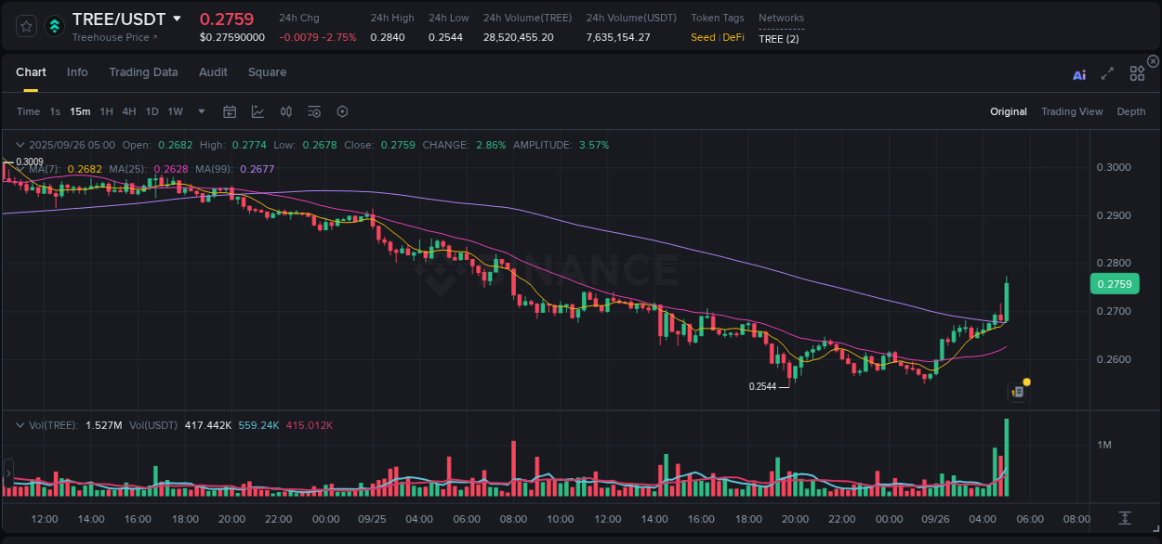Open the Square tab
1162x544 pixels.
pos(267,71)
